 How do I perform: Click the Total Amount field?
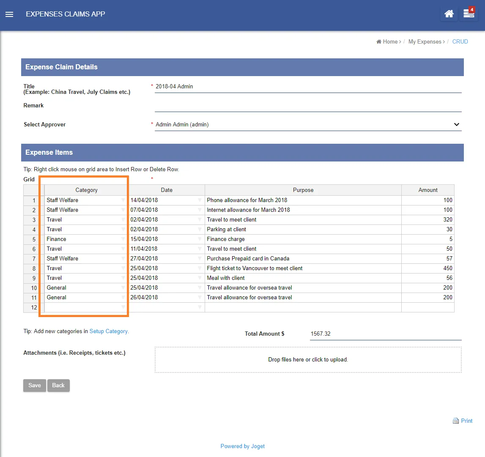[386, 334]
